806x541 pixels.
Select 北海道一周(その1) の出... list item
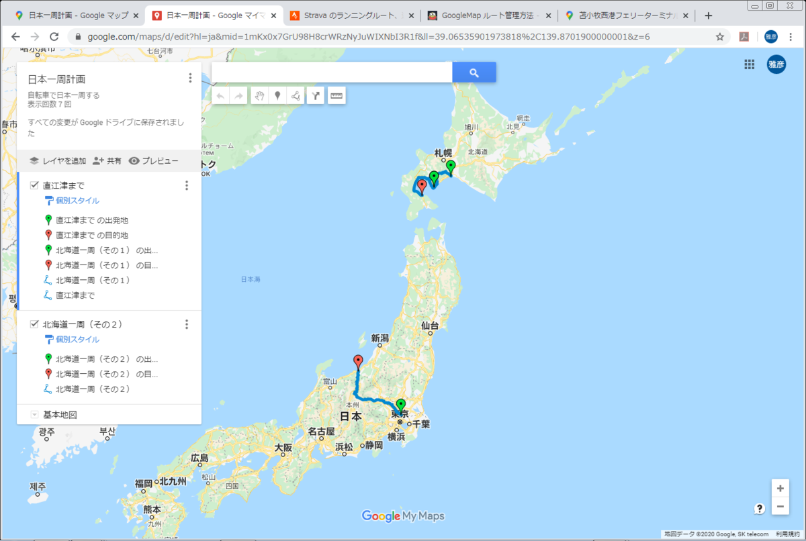pos(107,250)
